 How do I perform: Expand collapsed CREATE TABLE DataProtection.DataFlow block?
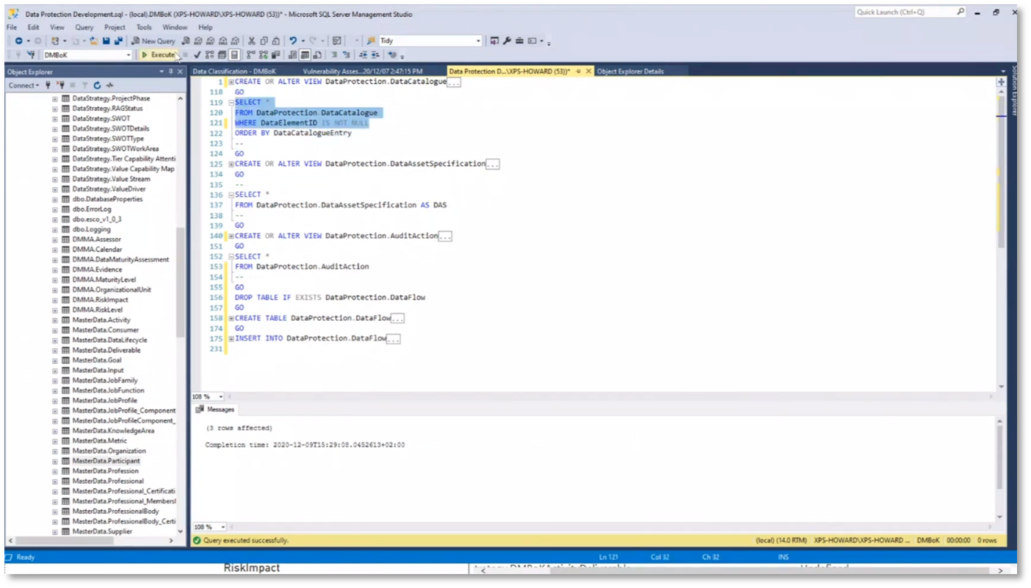tap(231, 319)
